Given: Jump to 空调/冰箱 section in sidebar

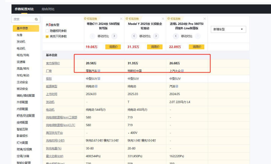Looking at the screenshot, I should pyautogui.click(x=23, y=156).
